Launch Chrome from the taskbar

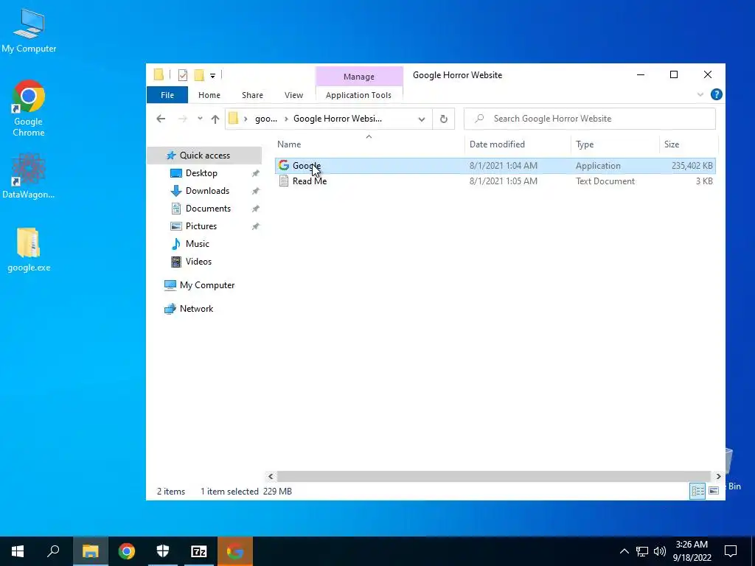127,551
